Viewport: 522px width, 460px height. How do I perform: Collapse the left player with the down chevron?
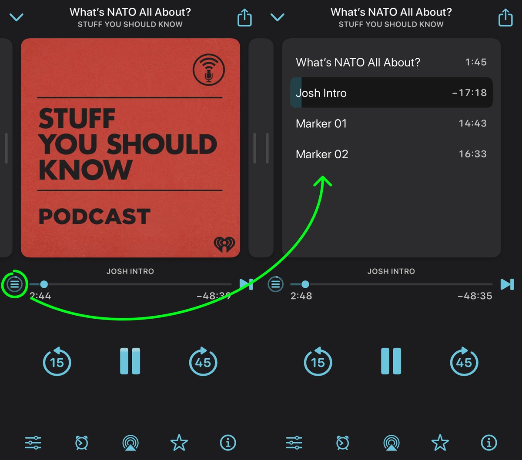click(x=16, y=17)
